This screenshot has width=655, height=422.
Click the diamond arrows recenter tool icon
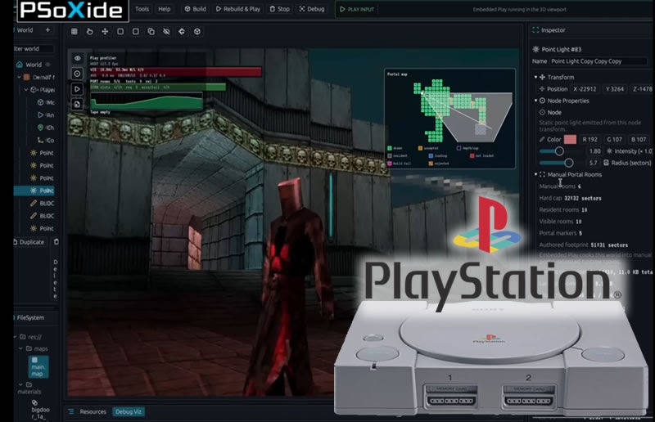[x=182, y=31]
